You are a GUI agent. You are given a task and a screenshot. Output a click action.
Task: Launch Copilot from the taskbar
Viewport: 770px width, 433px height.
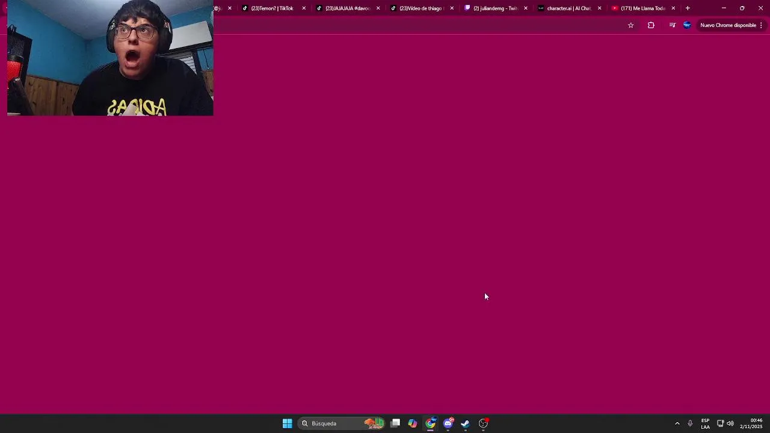[413, 423]
